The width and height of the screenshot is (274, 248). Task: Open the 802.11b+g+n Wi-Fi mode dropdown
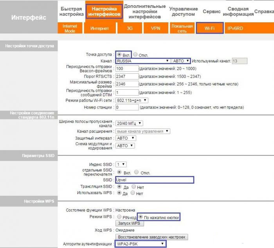[x=132, y=100]
